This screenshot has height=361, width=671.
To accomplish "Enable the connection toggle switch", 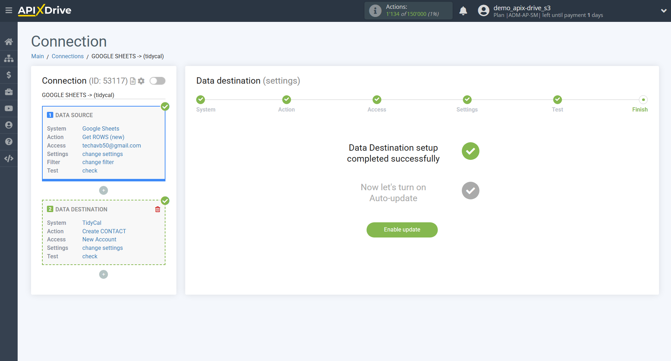I will (157, 81).
